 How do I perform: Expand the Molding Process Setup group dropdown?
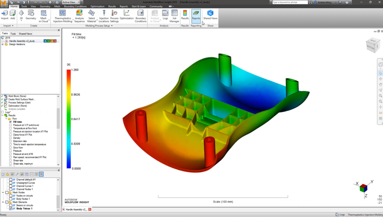[112, 26]
